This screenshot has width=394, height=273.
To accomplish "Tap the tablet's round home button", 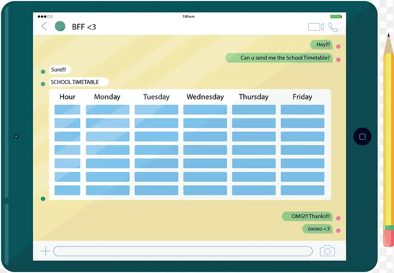I will [362, 137].
